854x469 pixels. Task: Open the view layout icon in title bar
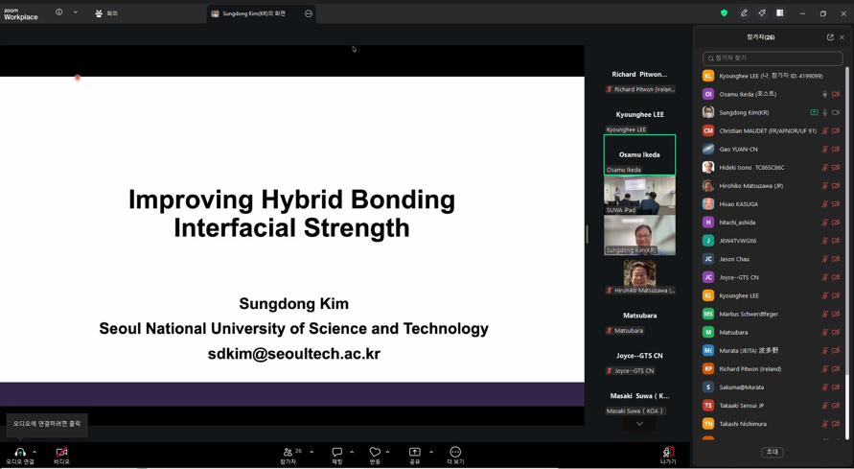point(780,13)
